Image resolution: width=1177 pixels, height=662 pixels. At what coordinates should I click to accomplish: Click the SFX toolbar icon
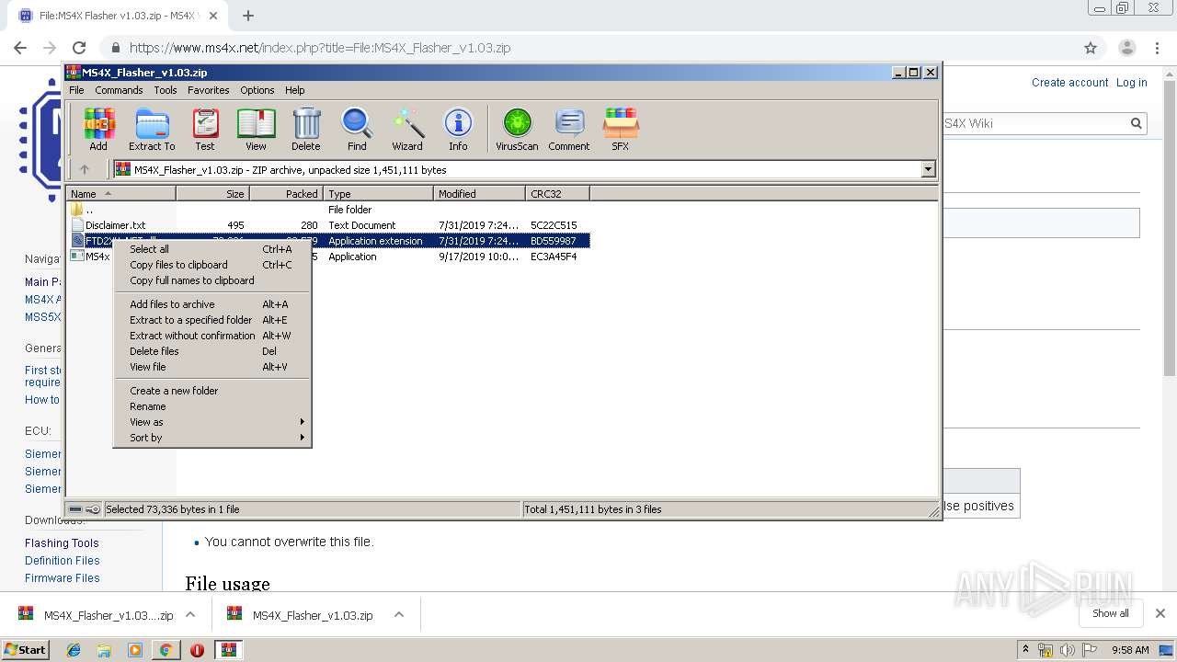pos(621,129)
